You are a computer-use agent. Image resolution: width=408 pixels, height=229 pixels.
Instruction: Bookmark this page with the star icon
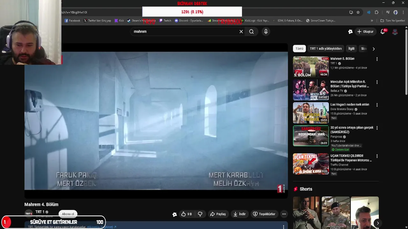358,12
